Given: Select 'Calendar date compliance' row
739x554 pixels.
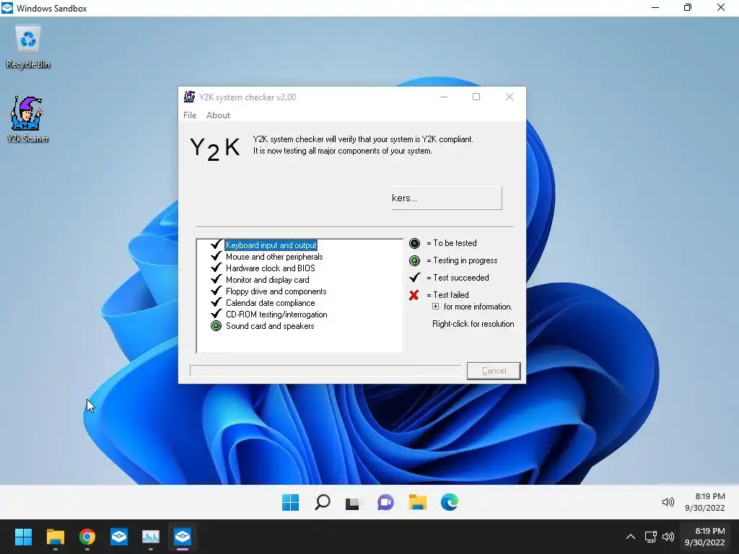Looking at the screenshot, I should [x=270, y=303].
